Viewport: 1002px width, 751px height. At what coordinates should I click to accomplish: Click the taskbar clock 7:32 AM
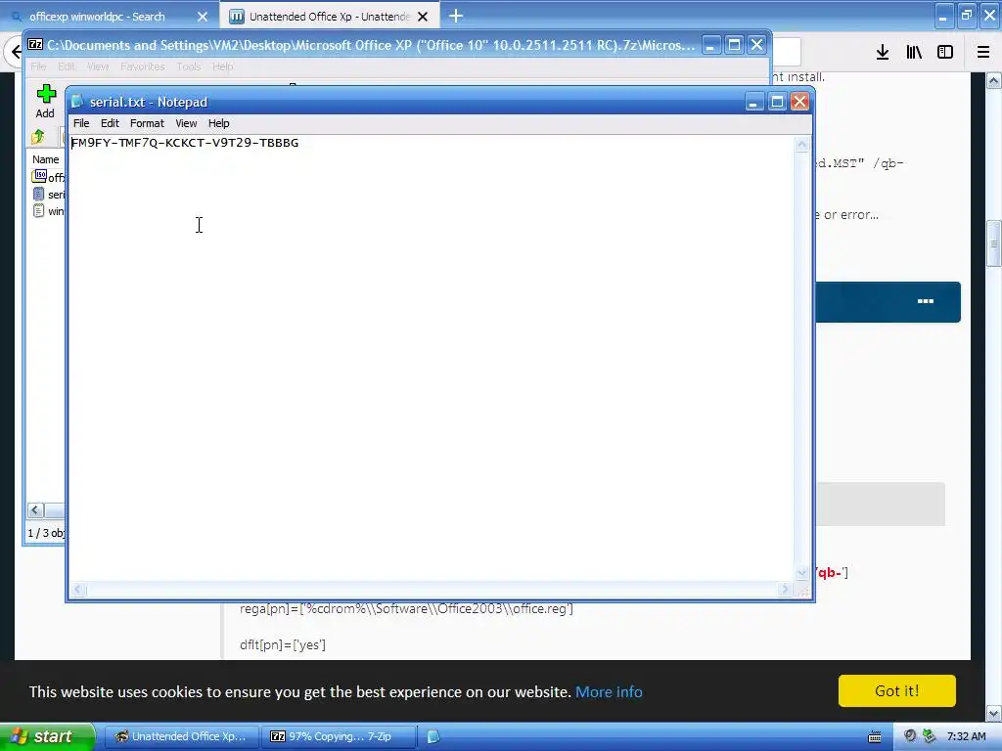(x=966, y=736)
